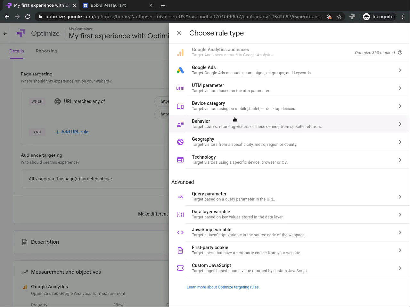Click the Google Ads rule icon

[180, 70]
